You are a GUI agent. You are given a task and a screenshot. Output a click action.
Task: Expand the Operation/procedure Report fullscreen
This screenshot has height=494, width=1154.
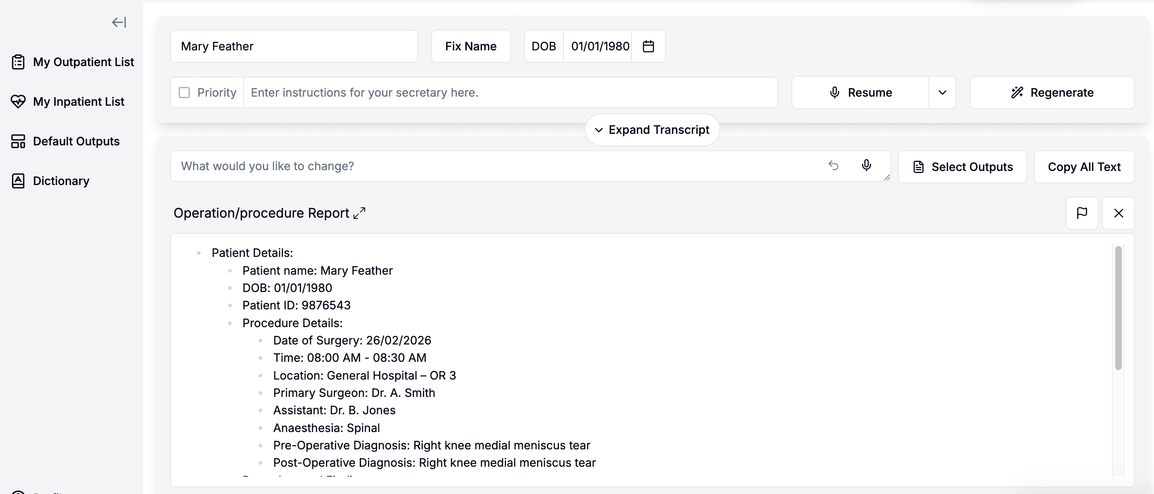359,213
